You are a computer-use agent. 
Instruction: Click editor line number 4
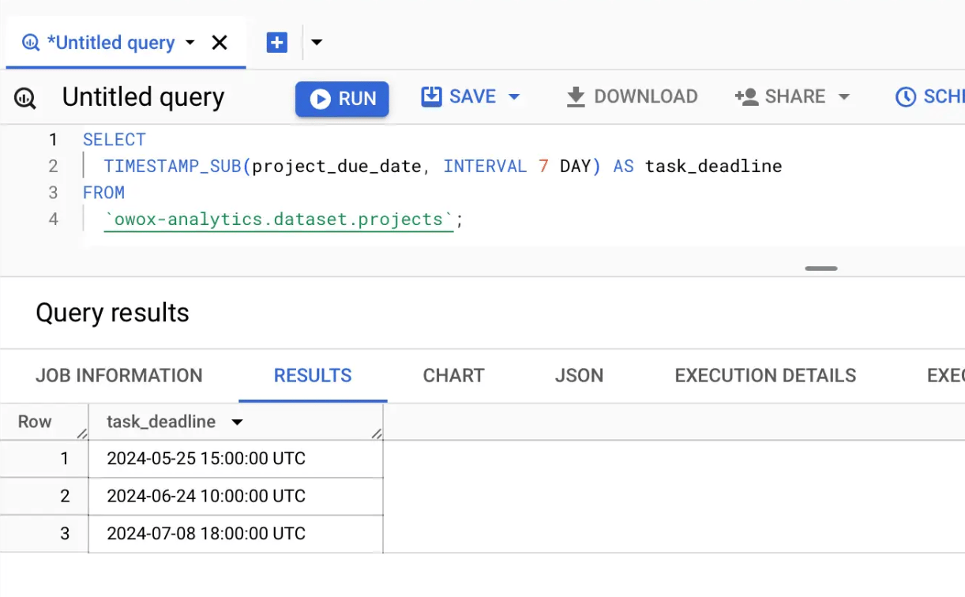pyautogui.click(x=53, y=219)
